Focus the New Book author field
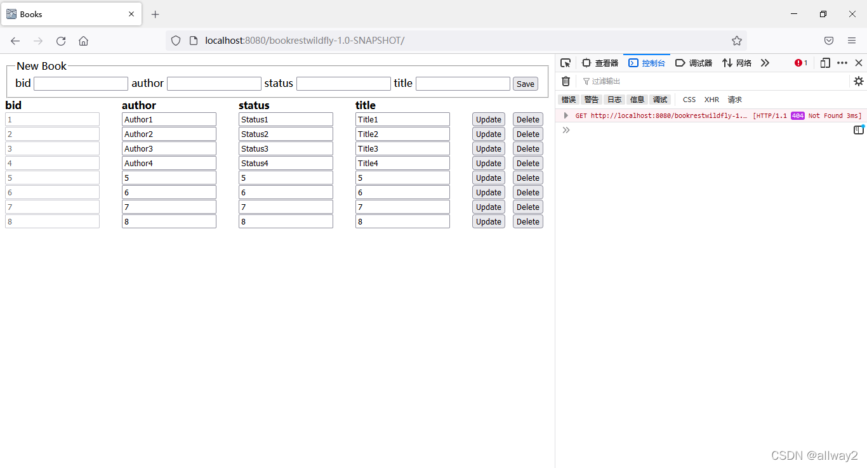The width and height of the screenshot is (867, 468). coord(214,84)
